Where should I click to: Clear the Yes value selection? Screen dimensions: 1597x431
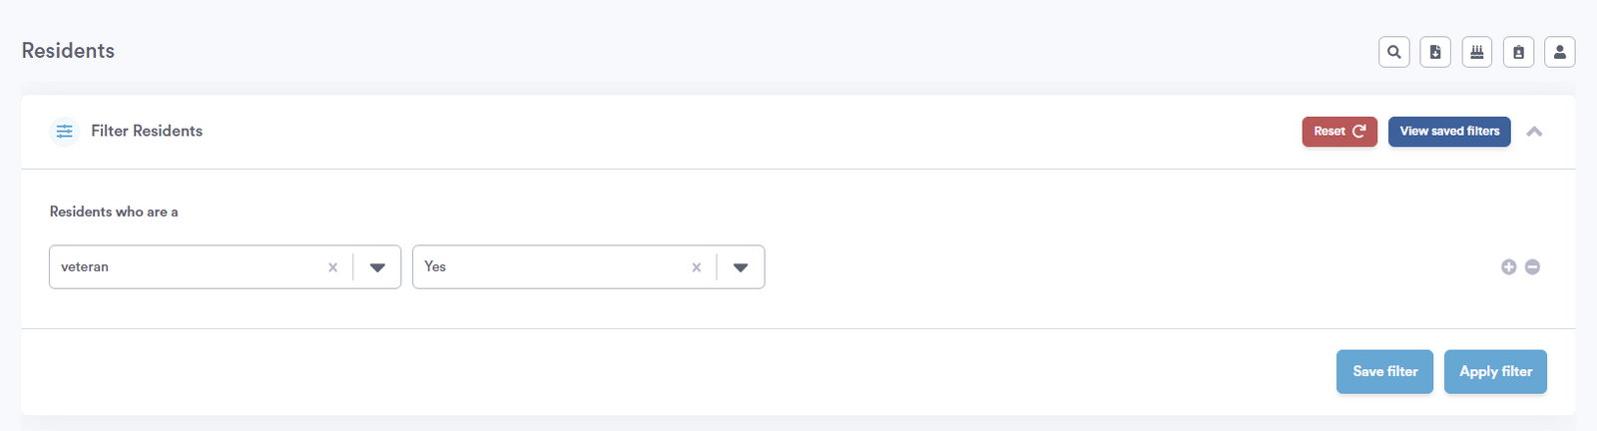697,267
